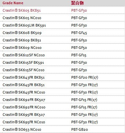Open Crastin SK612SF NC010 grade

[x=24, y=55]
